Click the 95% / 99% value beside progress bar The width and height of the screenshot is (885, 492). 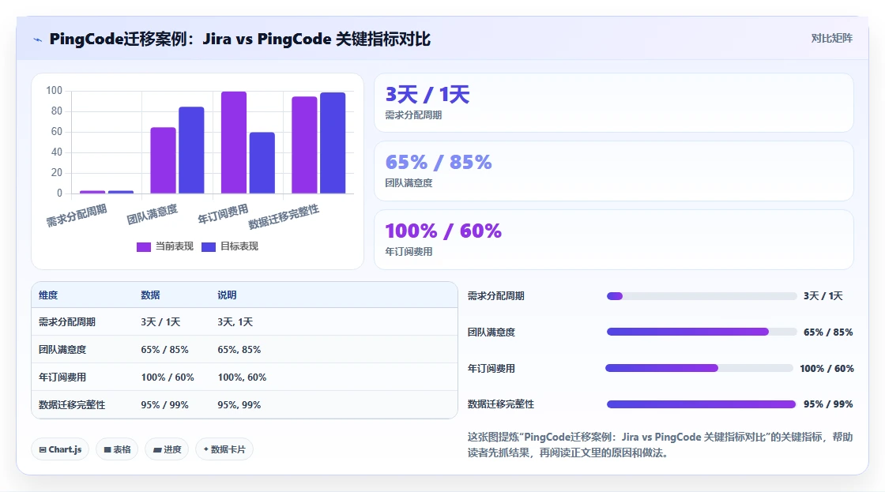[828, 404]
